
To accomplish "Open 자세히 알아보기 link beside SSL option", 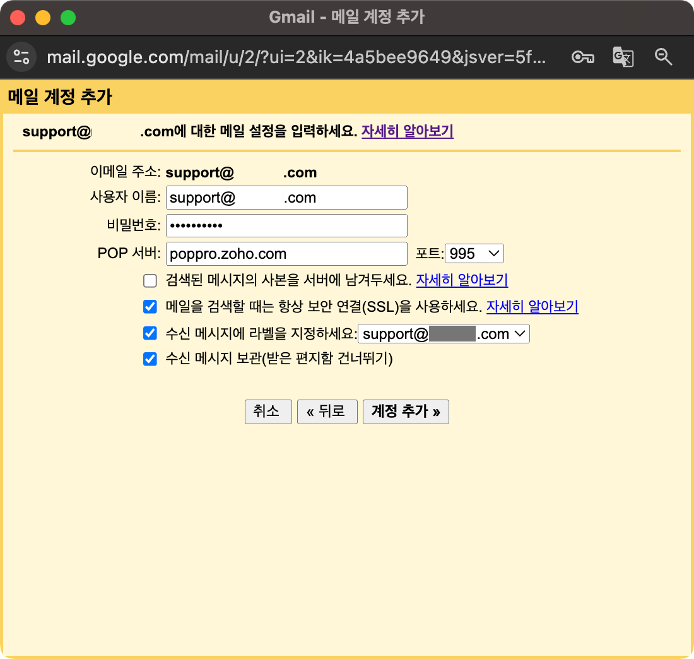I will (532, 307).
